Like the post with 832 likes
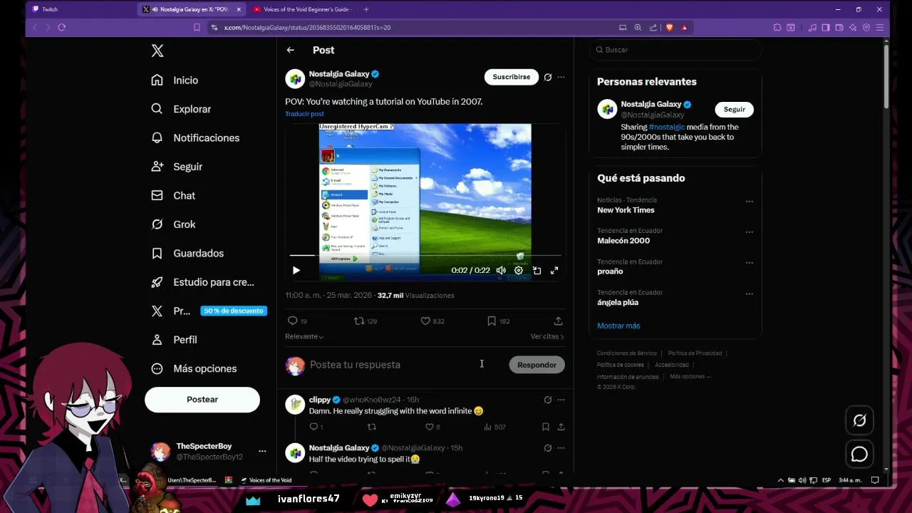The width and height of the screenshot is (912, 513). [425, 321]
